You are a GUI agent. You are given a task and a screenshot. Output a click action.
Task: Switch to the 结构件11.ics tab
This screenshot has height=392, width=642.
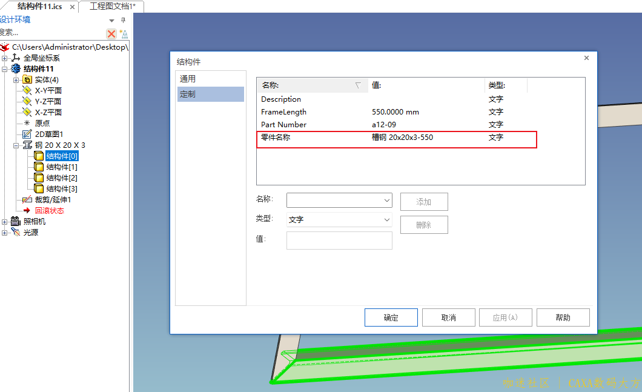coord(40,7)
